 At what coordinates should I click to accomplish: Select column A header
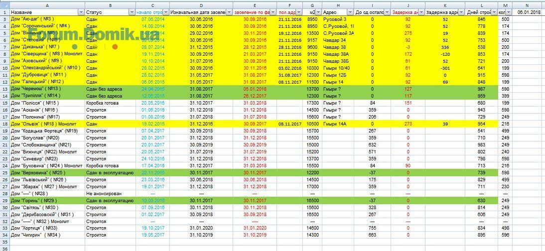[x=47, y=4]
